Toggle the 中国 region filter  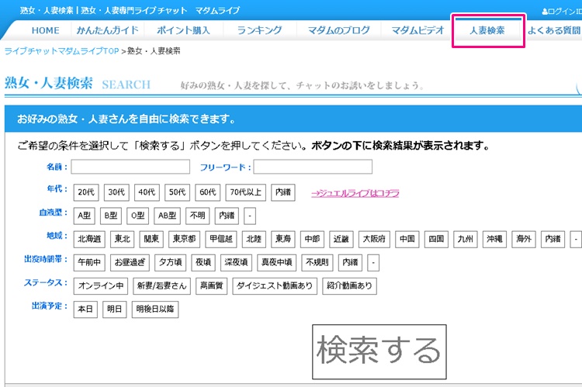tap(407, 239)
